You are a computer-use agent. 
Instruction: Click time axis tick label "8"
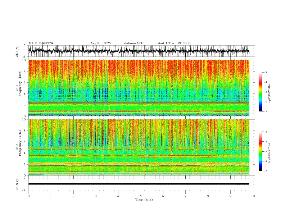click(208, 196)
